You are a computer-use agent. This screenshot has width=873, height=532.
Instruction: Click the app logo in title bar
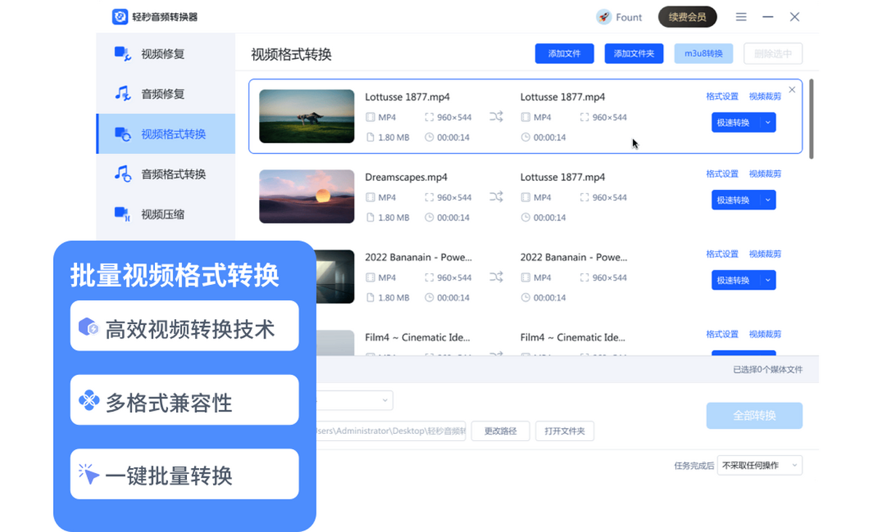120,17
